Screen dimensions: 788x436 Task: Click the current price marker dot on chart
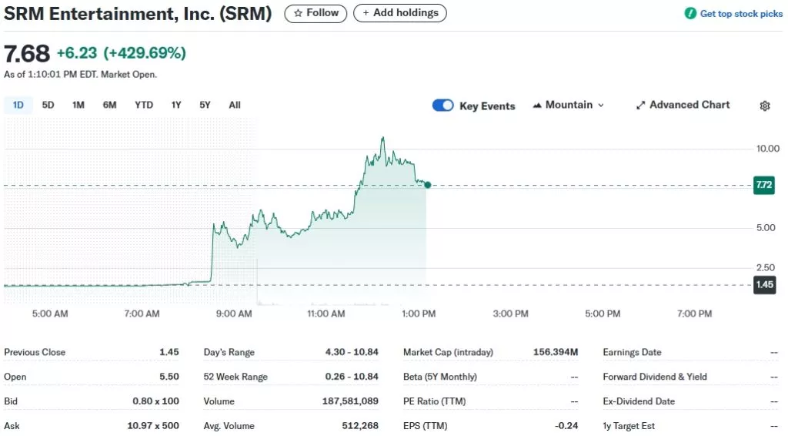tap(428, 185)
